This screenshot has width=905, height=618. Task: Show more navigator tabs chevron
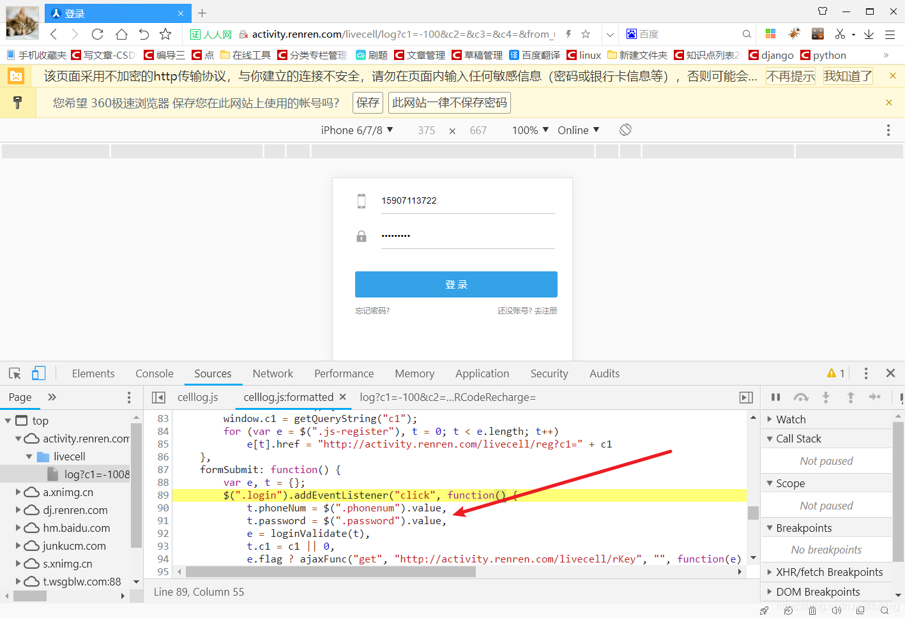coord(52,397)
